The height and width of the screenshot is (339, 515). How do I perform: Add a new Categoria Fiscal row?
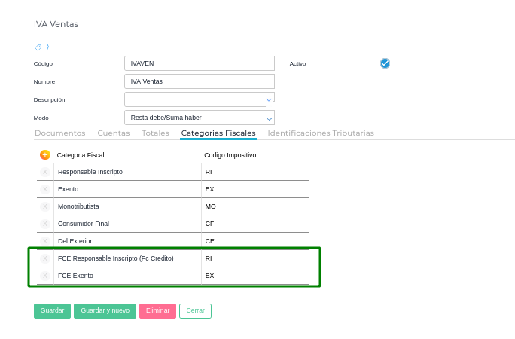pyautogui.click(x=45, y=155)
